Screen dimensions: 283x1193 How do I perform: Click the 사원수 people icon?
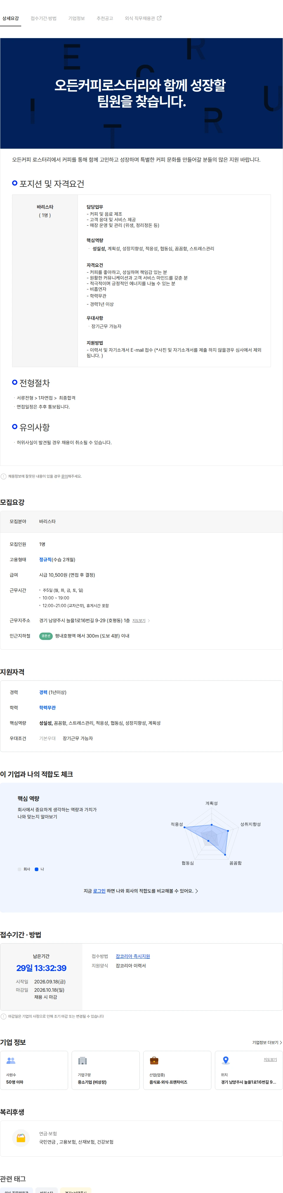(x=11, y=1061)
